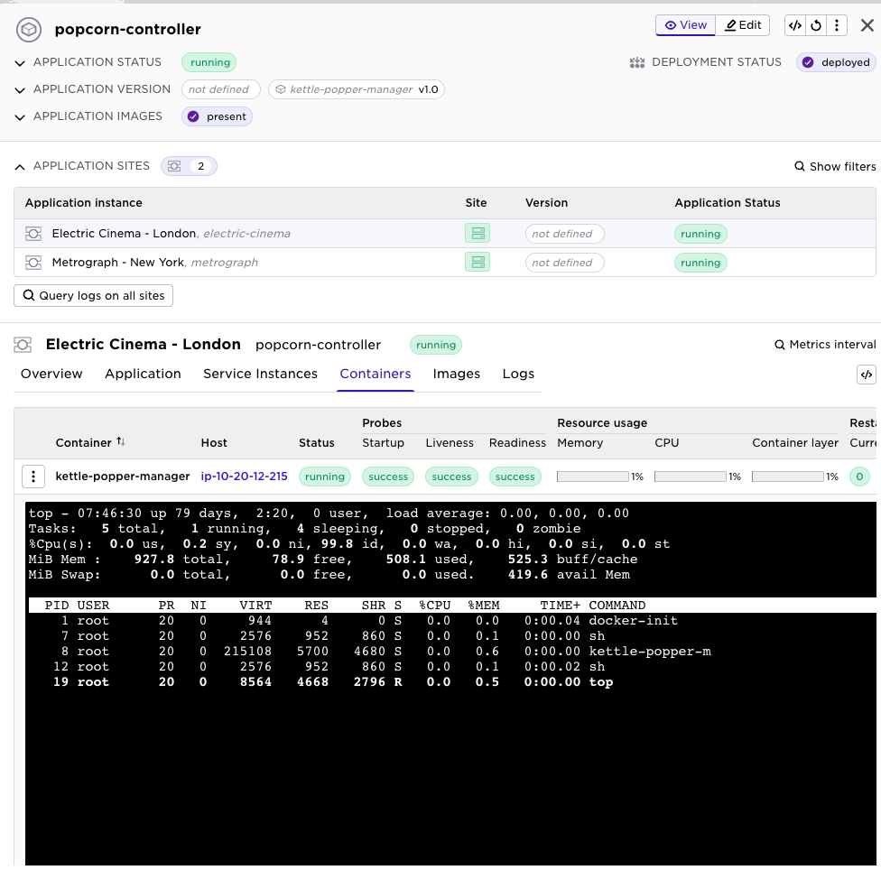Viewport: 881px width, 870px height.
Task: Click the popcorn-controller cube icon
Action: tap(30, 30)
